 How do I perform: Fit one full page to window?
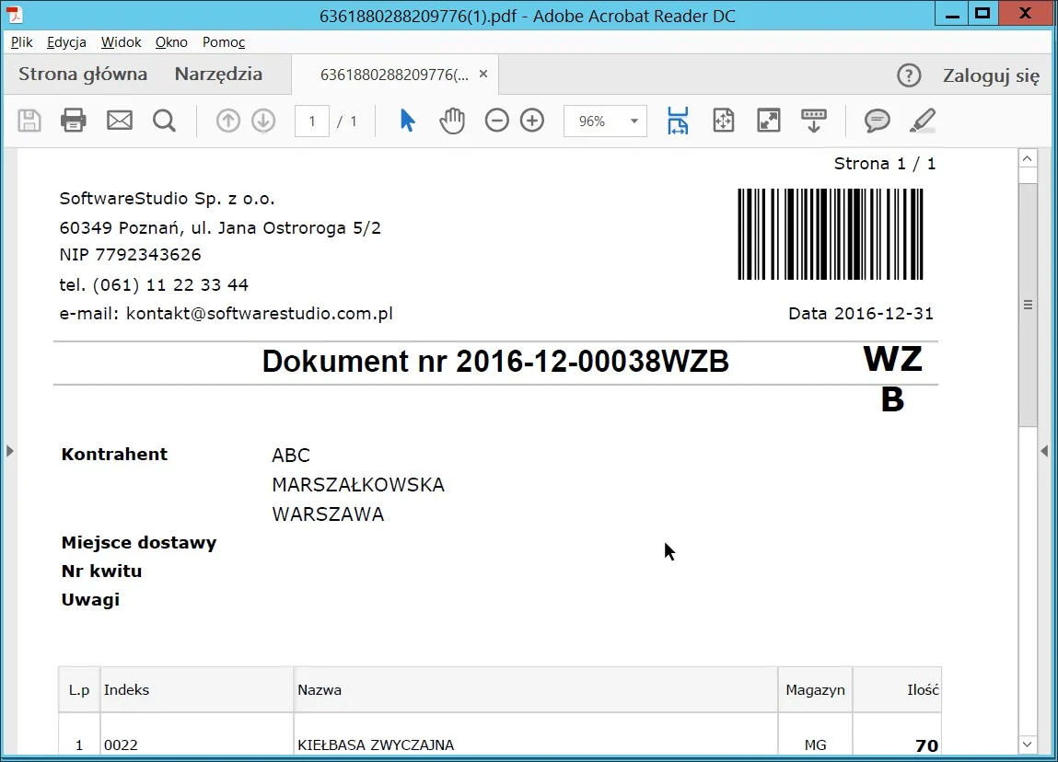coord(724,121)
